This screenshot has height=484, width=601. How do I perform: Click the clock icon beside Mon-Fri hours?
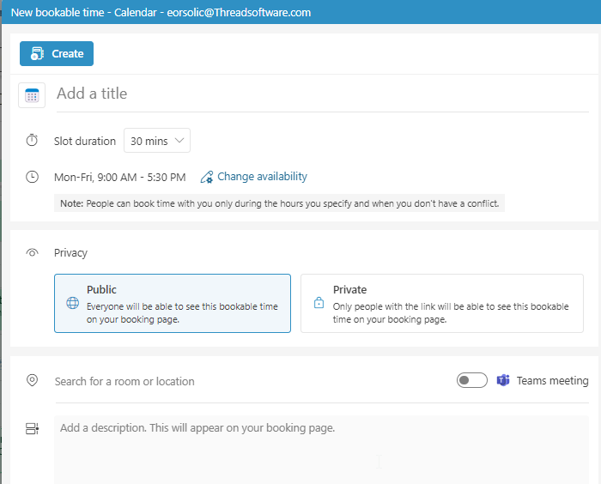coord(32,177)
